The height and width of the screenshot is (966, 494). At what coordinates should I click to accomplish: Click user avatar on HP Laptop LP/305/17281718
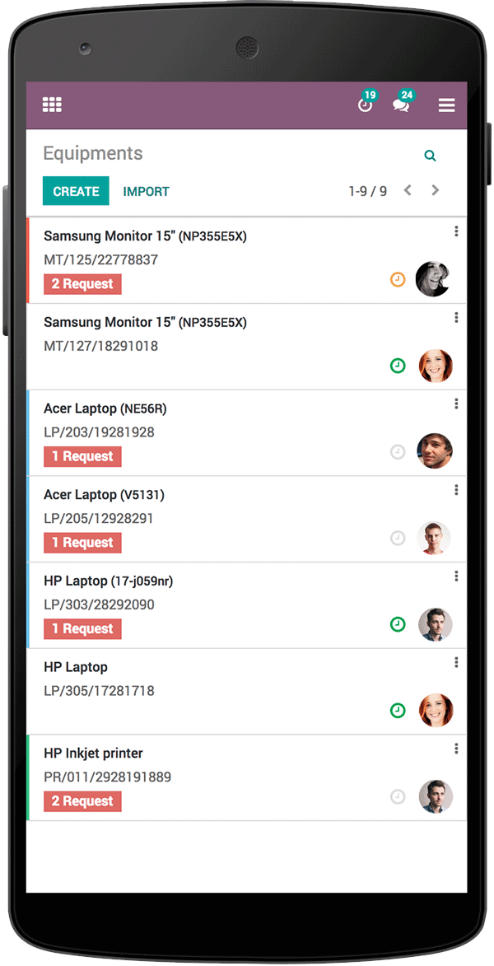pos(436,711)
